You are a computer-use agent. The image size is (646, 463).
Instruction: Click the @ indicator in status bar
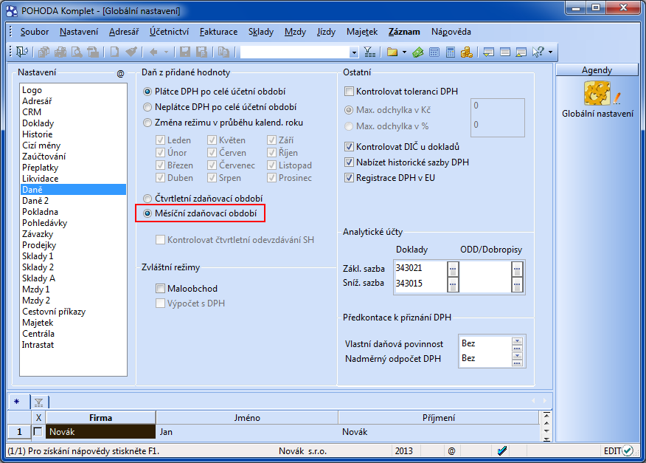coord(451,451)
